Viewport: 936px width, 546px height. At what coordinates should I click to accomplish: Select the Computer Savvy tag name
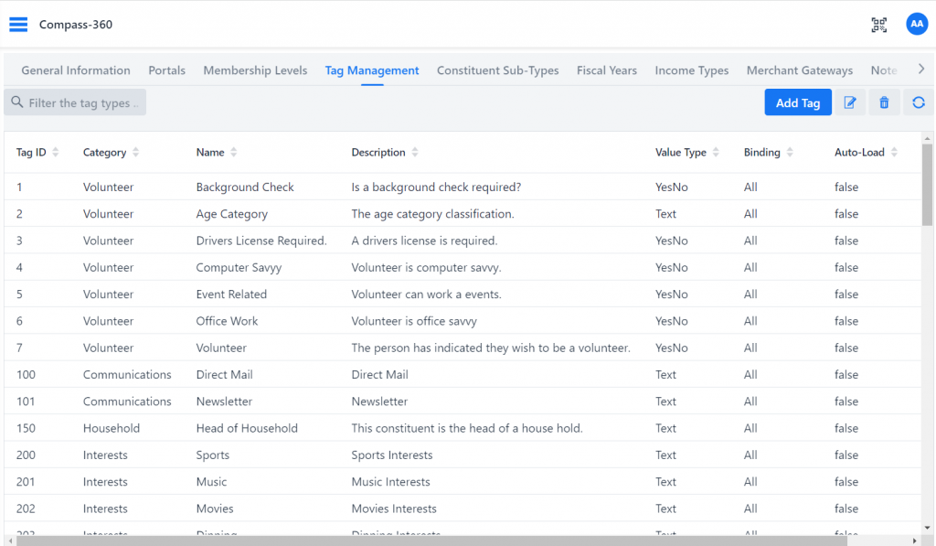point(239,268)
